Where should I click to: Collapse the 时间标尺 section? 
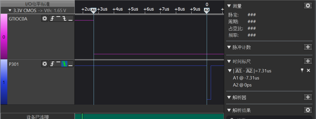pos(229,61)
